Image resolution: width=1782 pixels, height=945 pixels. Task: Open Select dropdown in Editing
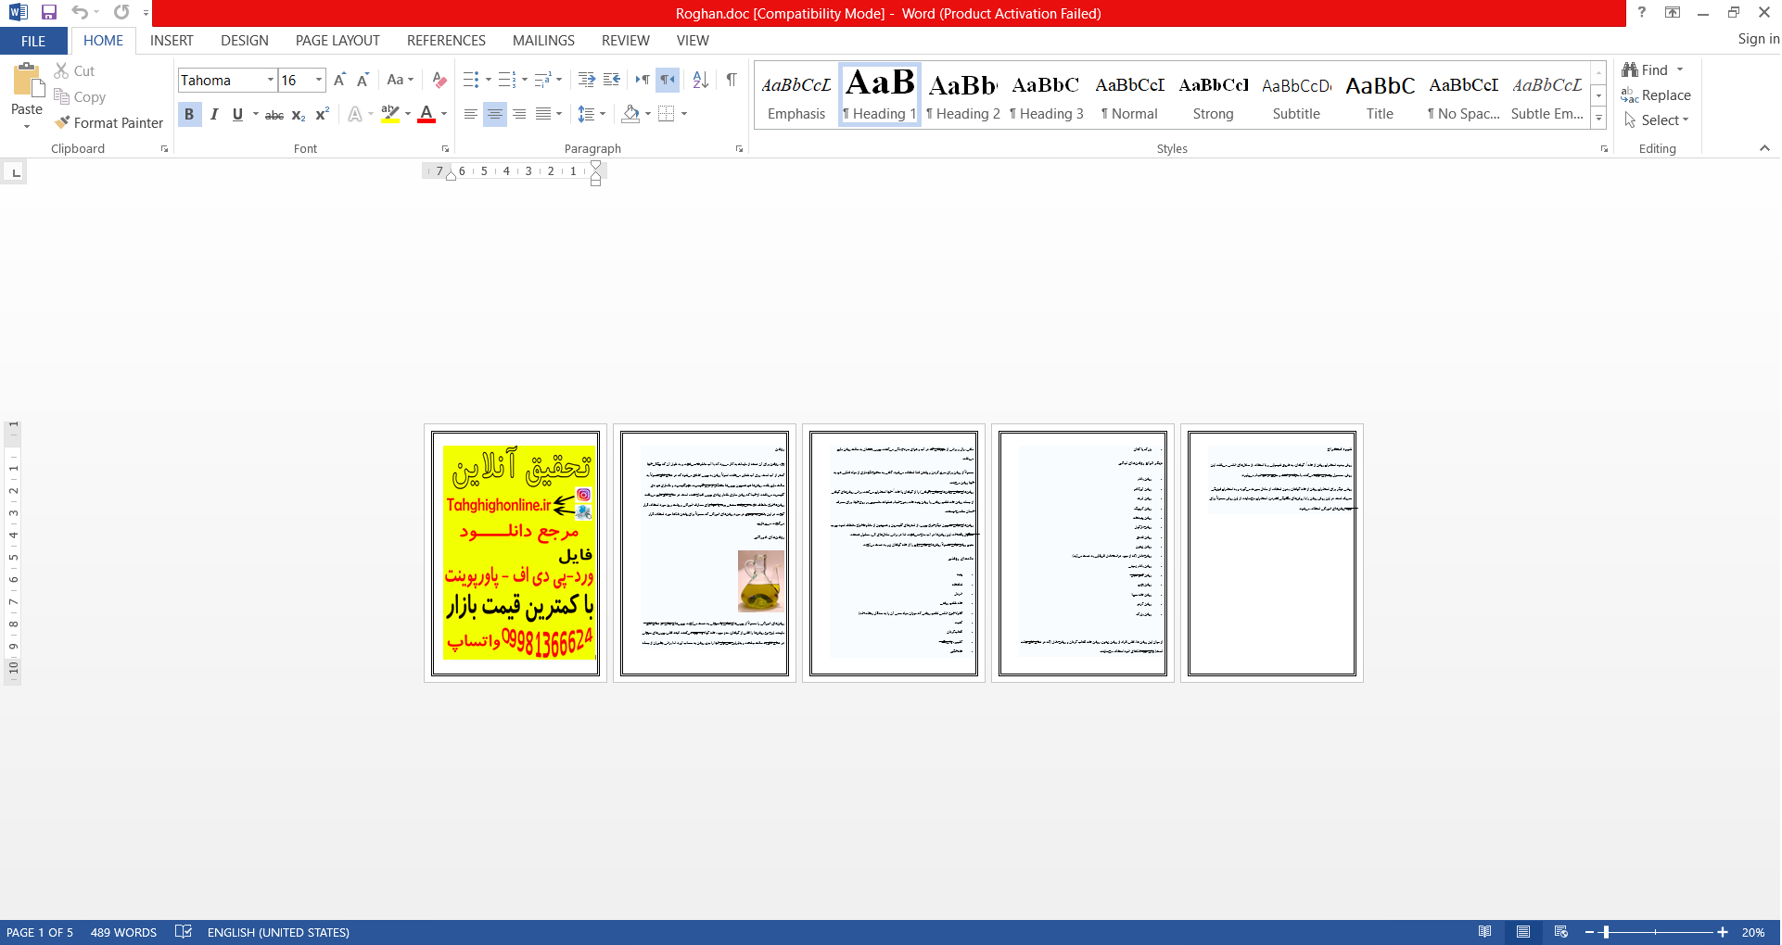click(x=1657, y=120)
